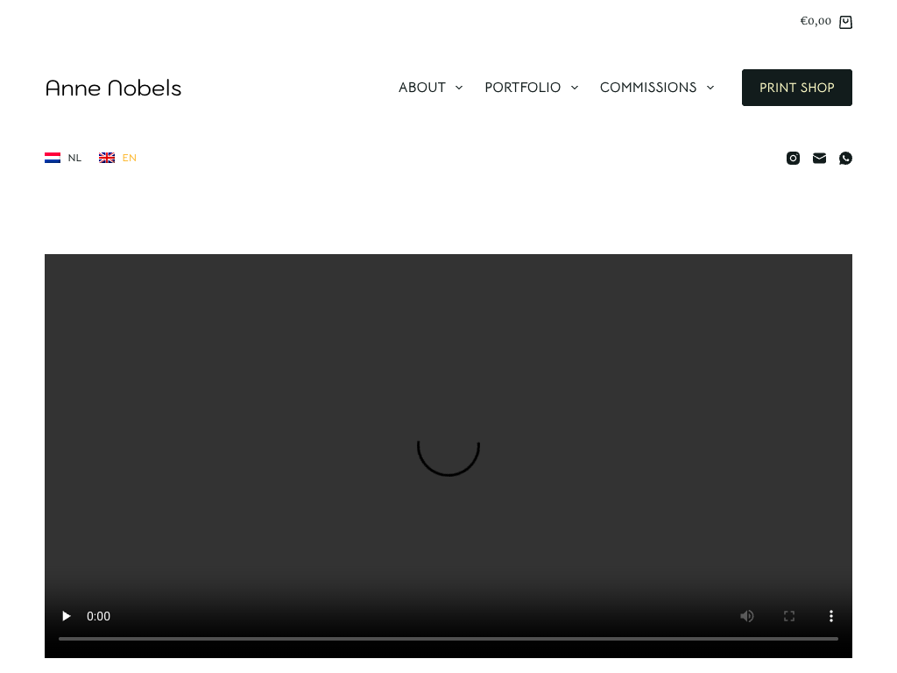
Task: Click the Anne Nobels site title
Action: (x=113, y=88)
